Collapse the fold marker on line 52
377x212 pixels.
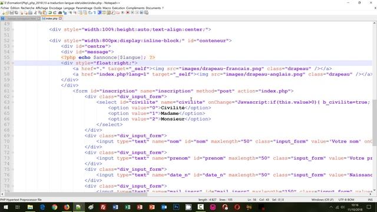[13, 41]
